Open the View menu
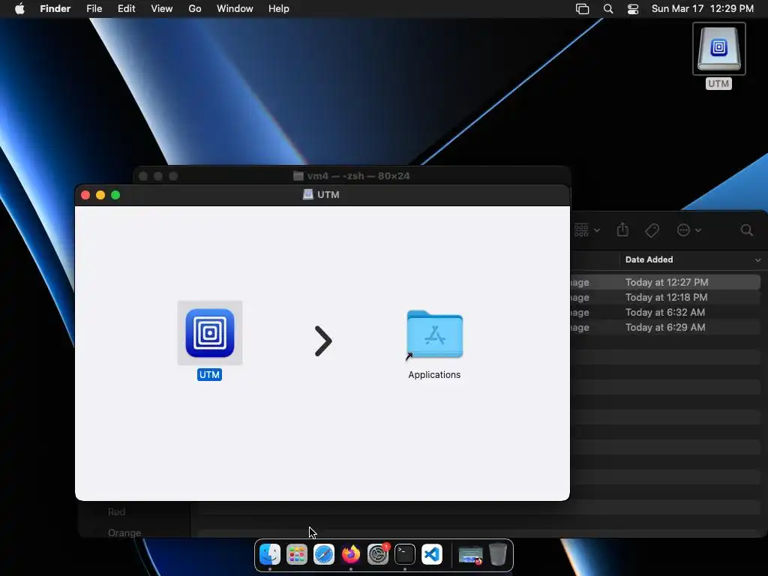Image resolution: width=768 pixels, height=576 pixels. (162, 9)
